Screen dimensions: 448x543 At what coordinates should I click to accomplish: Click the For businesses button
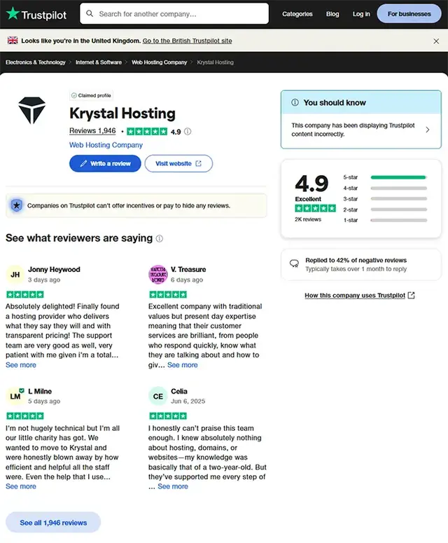[409, 14]
